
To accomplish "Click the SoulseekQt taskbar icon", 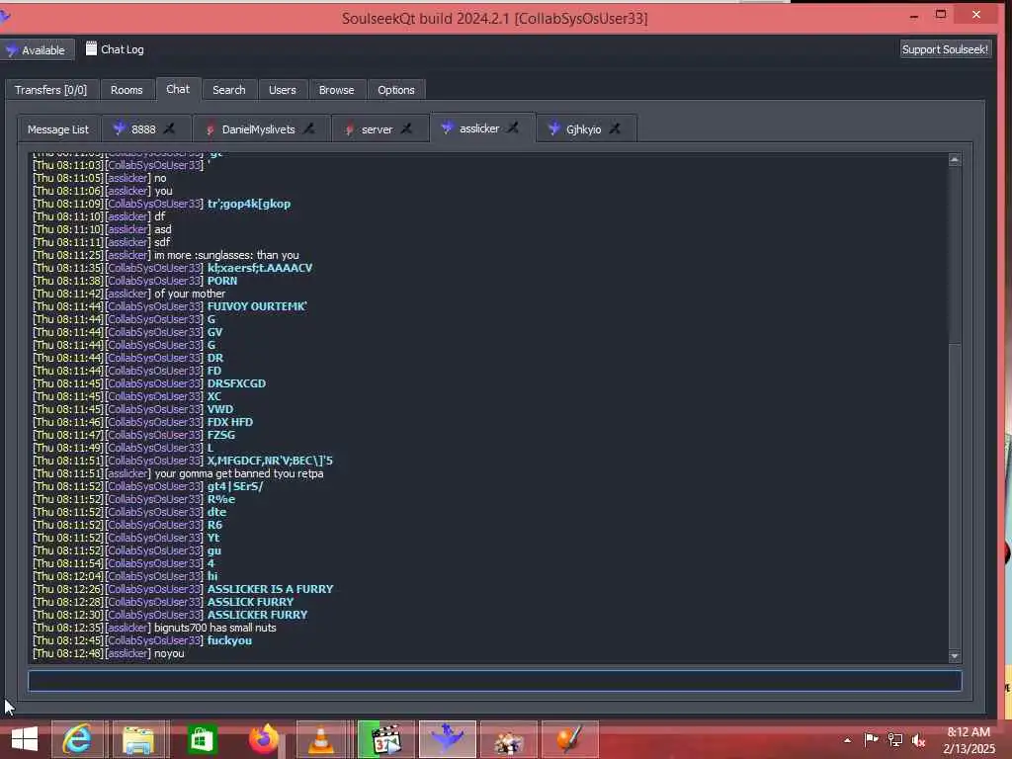I will pyautogui.click(x=448, y=739).
